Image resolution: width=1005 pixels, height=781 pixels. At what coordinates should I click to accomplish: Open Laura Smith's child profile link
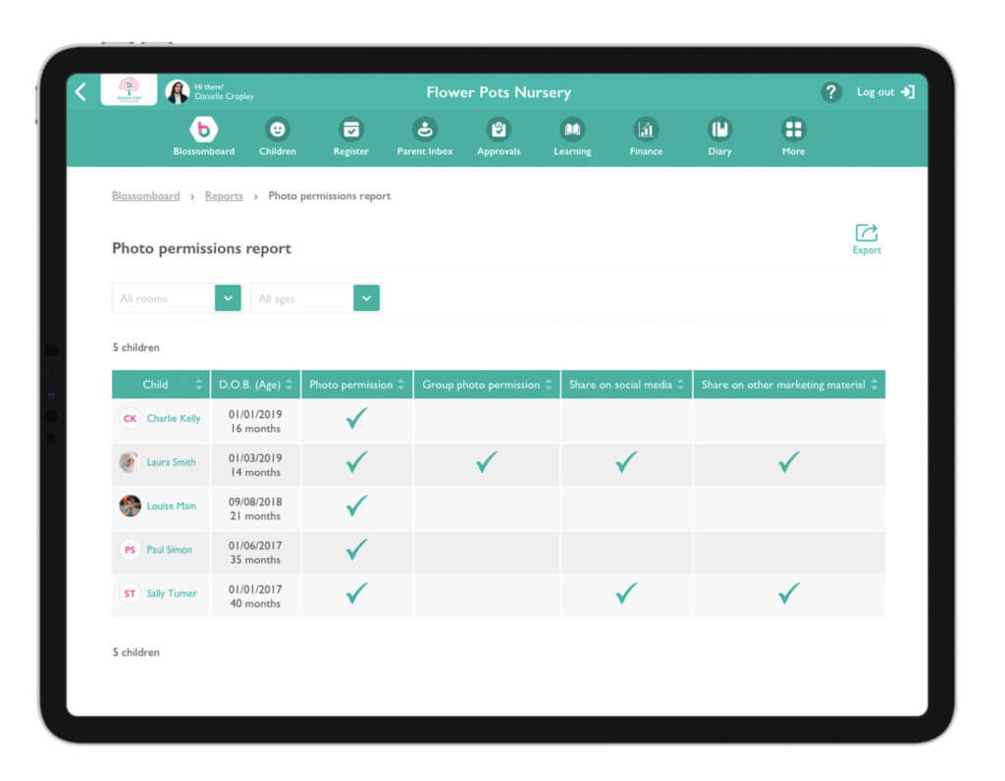coord(171,462)
